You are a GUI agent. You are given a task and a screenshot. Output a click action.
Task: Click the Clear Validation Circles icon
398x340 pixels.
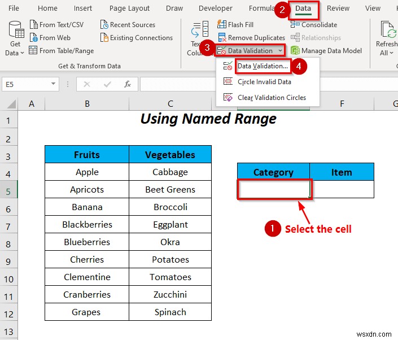click(x=228, y=98)
